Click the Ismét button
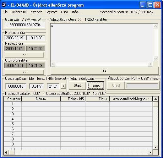The height and width of the screenshot is (158, 163). click(x=95, y=85)
